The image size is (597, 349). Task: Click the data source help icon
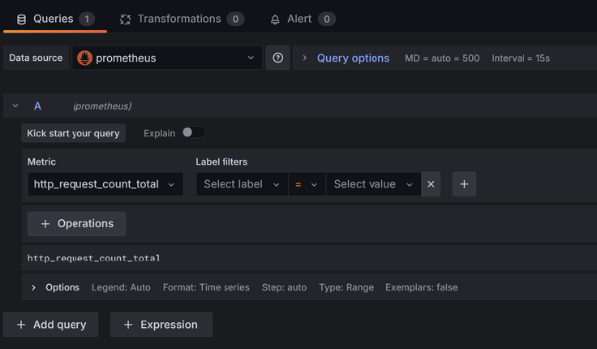click(x=277, y=58)
